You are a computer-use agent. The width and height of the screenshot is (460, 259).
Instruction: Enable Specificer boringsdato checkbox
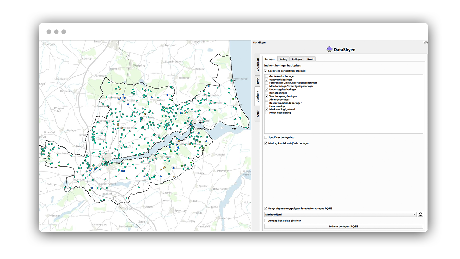[x=266, y=137]
